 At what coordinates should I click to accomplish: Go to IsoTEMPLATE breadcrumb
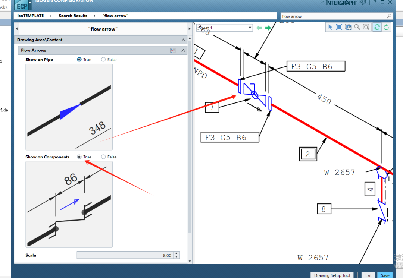31,16
